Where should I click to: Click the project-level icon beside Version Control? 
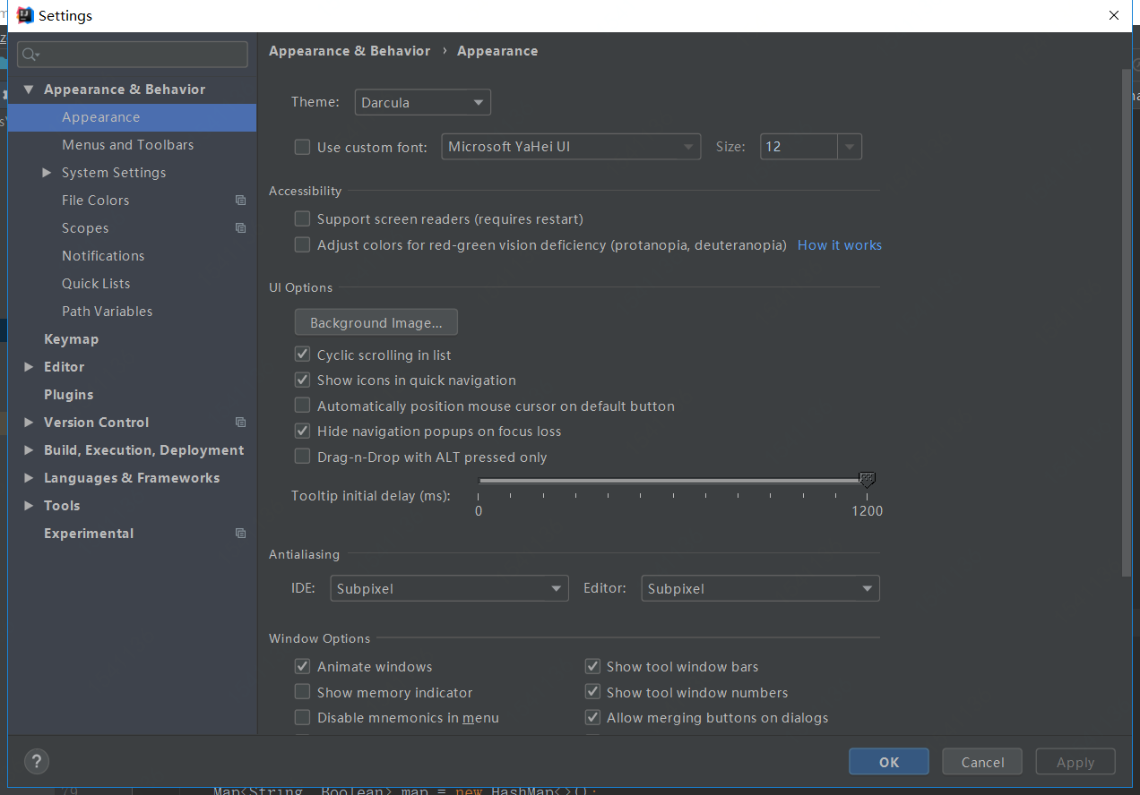click(x=240, y=423)
